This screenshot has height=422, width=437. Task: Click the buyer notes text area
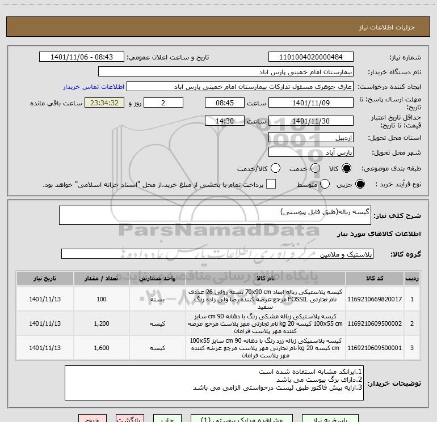point(214,383)
